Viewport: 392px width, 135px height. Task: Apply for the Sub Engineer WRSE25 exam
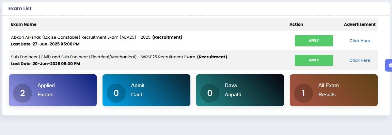click(x=314, y=60)
